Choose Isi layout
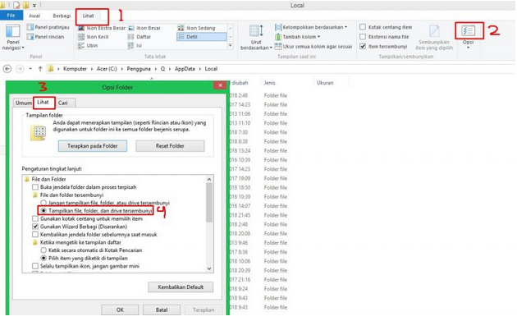Image resolution: width=517 pixels, height=321 pixels. (x=135, y=45)
